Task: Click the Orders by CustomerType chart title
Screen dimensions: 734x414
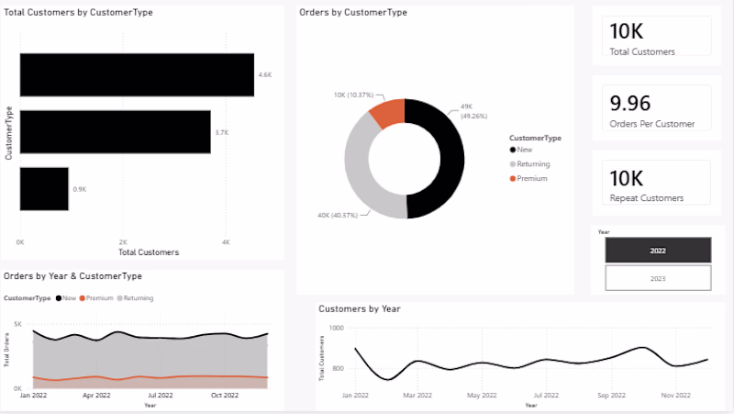Action: point(353,13)
